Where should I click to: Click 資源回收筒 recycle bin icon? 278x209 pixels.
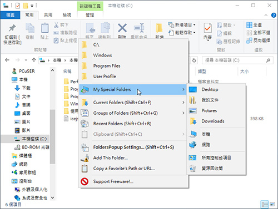click(193, 169)
